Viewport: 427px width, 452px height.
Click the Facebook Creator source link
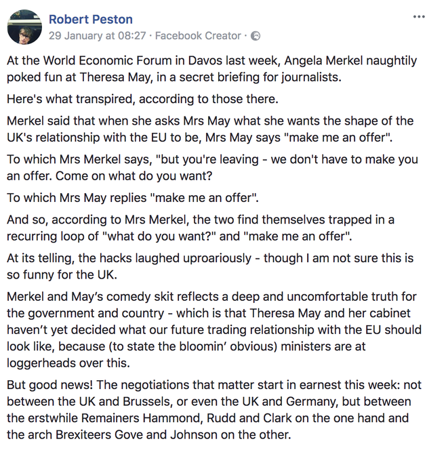tap(198, 36)
